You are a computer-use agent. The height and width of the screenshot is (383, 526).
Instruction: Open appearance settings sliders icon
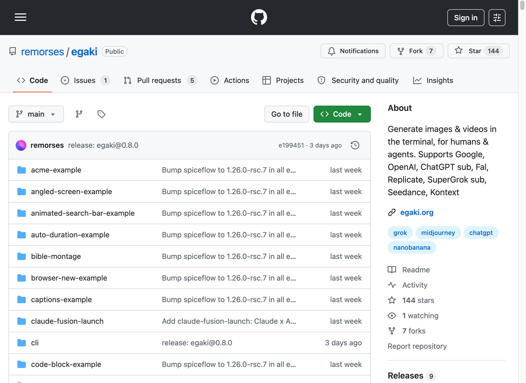tap(497, 18)
